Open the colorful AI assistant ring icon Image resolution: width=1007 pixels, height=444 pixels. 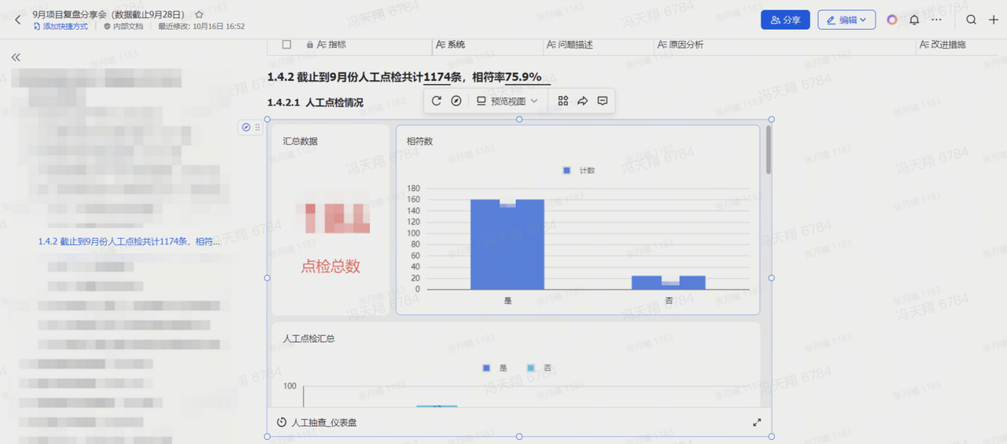coord(891,20)
